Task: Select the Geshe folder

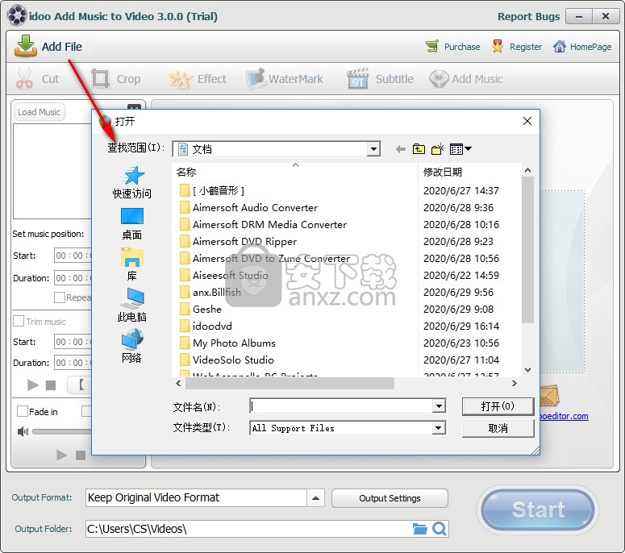Action: pyautogui.click(x=201, y=310)
